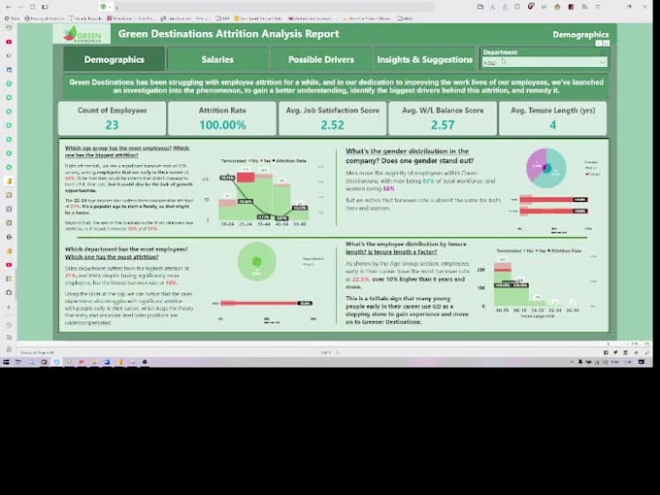The width and height of the screenshot is (660, 495).
Task: Click the browser address bar
Action: (276, 7)
